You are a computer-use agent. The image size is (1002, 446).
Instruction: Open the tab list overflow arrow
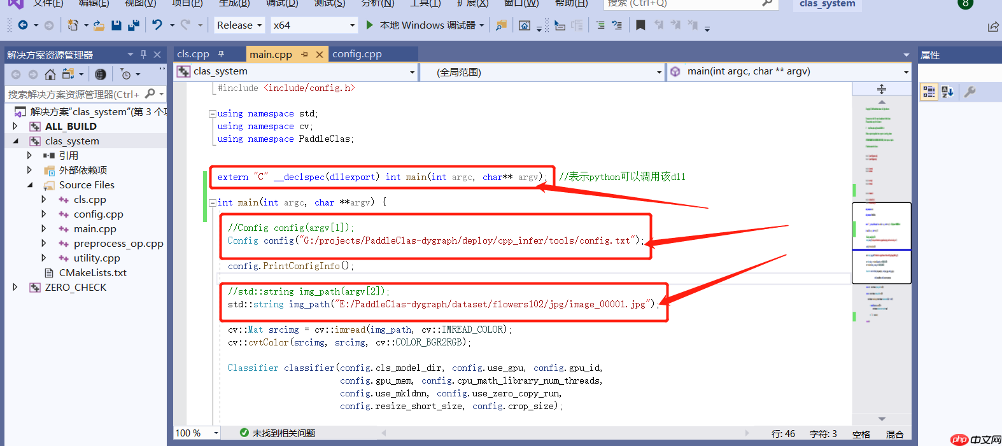[907, 55]
